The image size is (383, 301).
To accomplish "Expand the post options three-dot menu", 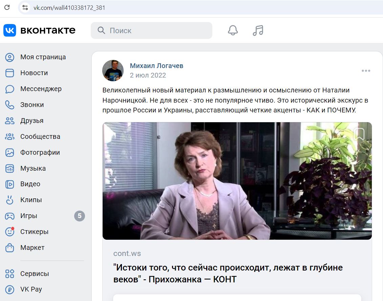I will click(366, 71).
